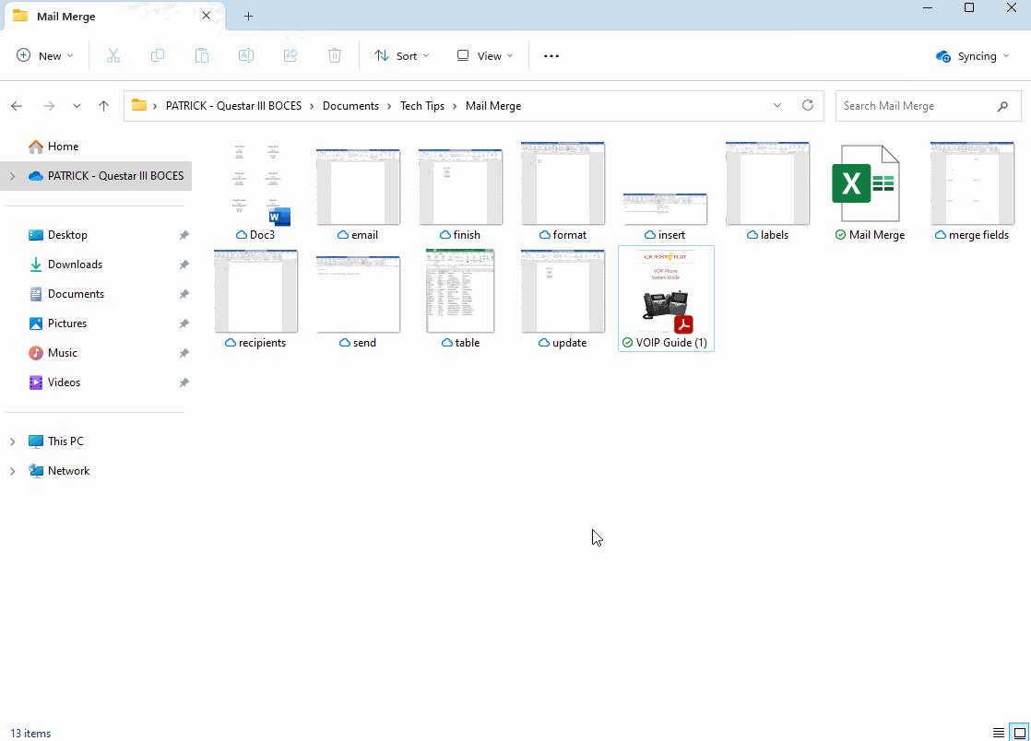The width and height of the screenshot is (1031, 741).
Task: Expand address bar history dropdown
Action: click(777, 105)
